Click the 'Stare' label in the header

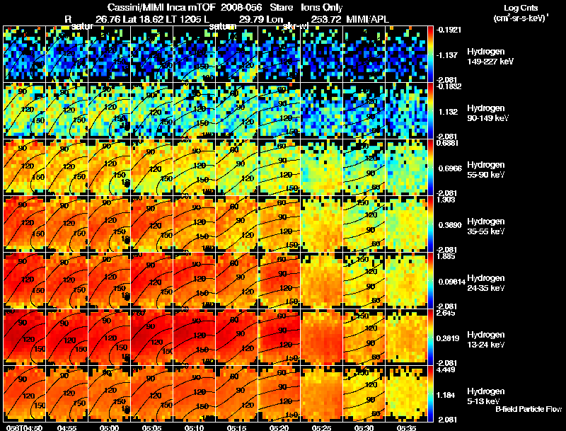pyautogui.click(x=281, y=7)
